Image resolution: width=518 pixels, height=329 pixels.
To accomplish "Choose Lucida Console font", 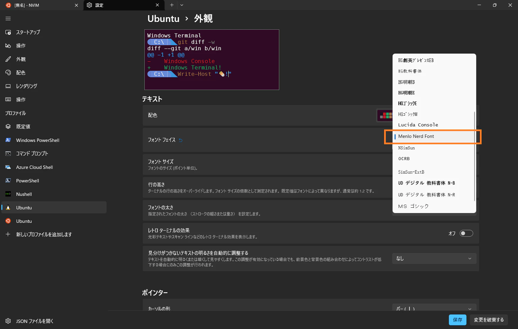I will pos(434,125).
